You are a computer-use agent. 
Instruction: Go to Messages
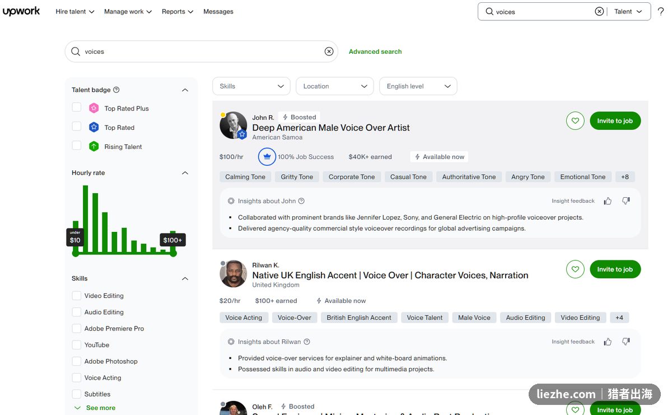[218, 11]
